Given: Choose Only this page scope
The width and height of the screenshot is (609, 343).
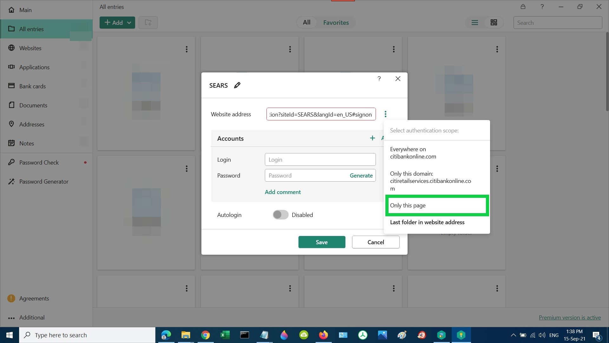Looking at the screenshot, I should (437, 205).
